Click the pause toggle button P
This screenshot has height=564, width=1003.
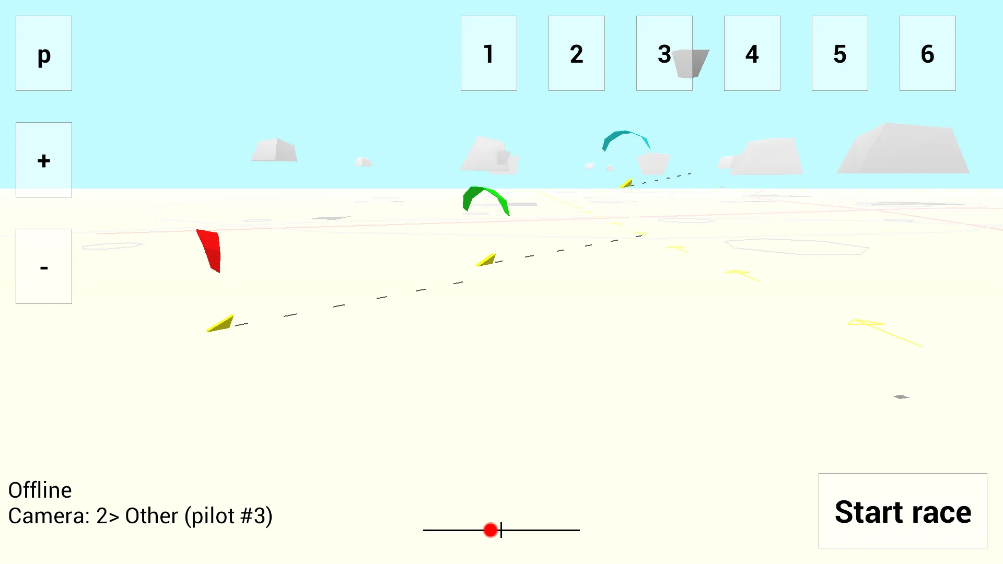pyautogui.click(x=43, y=54)
